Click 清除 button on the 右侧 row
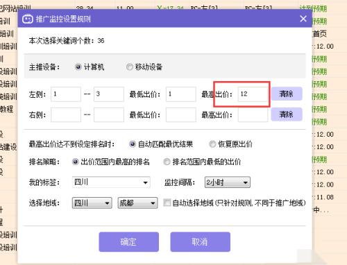Screen dimensions: 347x265 [287, 114]
